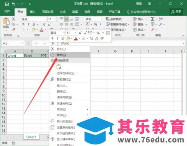Click the ribbon Format Painter brush
The height and width of the screenshot is (146, 187).
click(x=13, y=30)
